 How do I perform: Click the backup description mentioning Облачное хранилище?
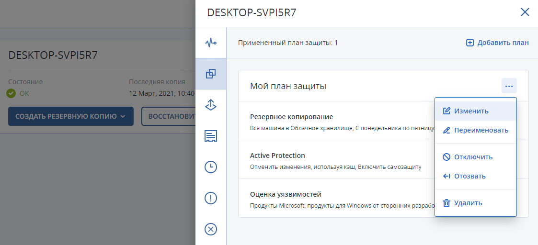[343, 129]
